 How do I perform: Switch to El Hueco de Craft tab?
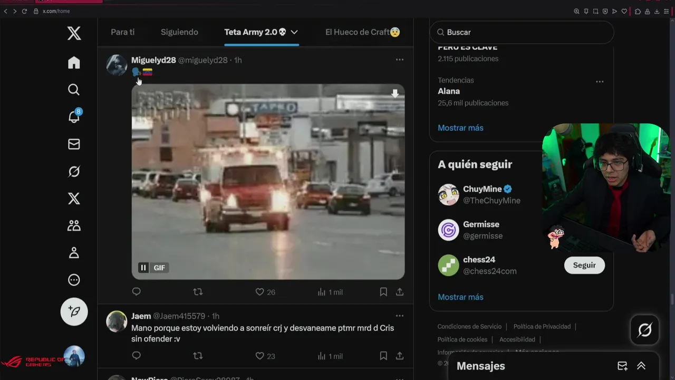click(363, 32)
